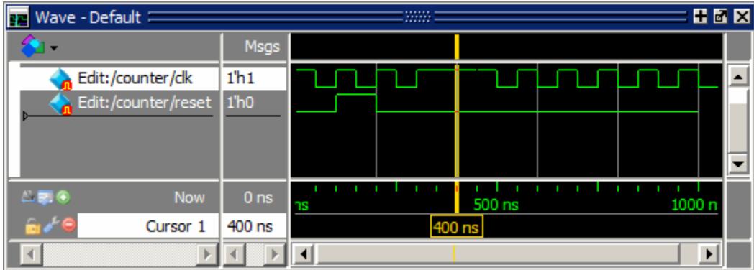Click the toggle leaf names icon
754x270 pixels.
click(27, 197)
